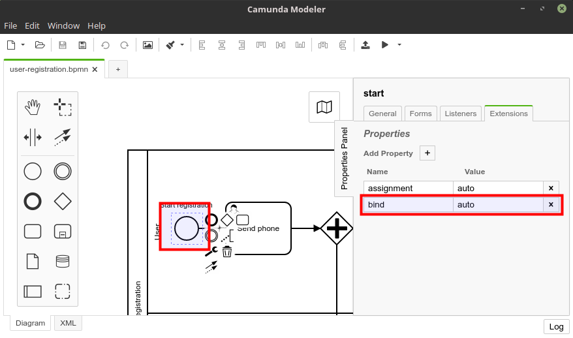Create a StartEvent from palette

[33, 172]
